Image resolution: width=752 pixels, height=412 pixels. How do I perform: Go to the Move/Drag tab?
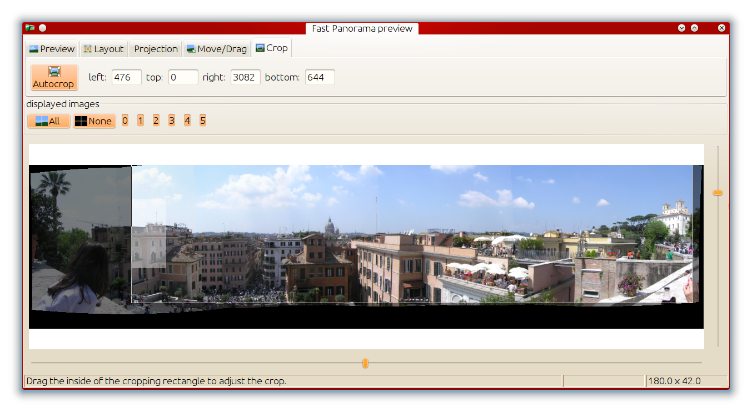click(x=216, y=49)
